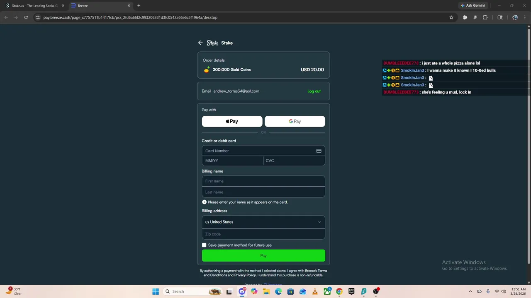Launch VLC media player from taskbar

click(315, 291)
